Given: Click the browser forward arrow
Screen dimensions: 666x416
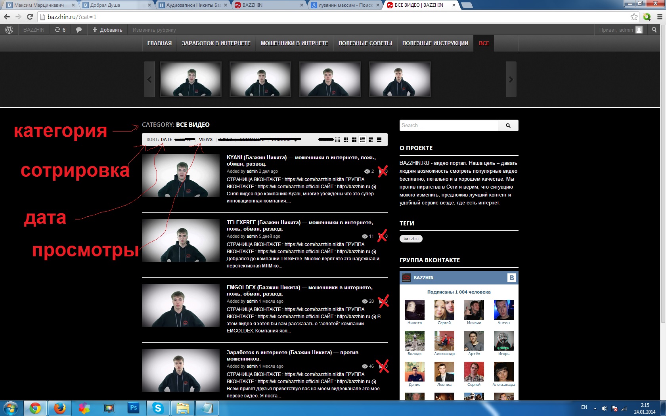Looking at the screenshot, I should pyautogui.click(x=18, y=17).
